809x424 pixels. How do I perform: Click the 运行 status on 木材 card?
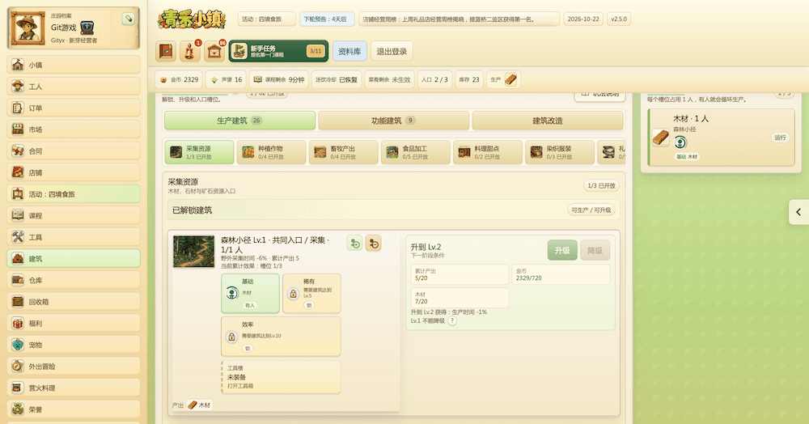coord(780,138)
